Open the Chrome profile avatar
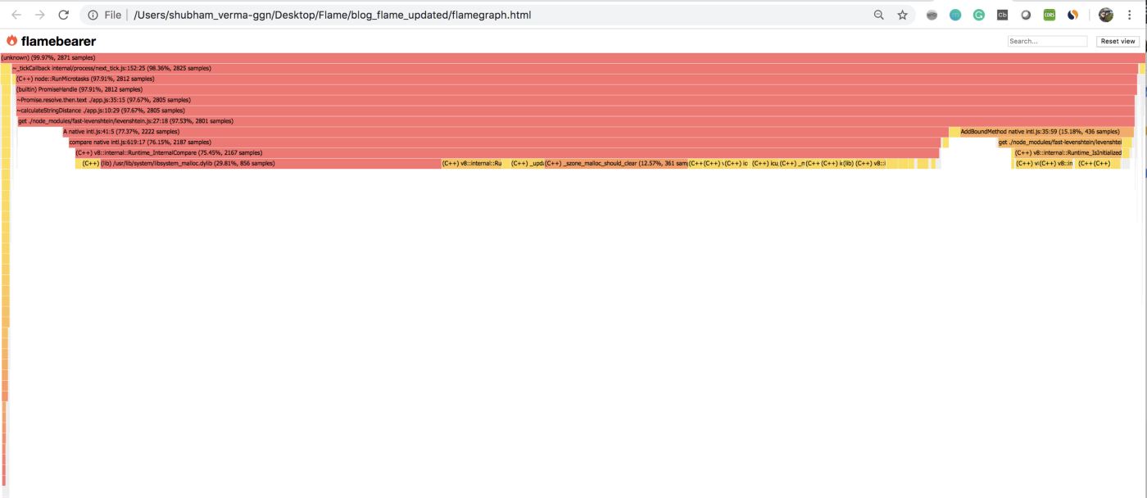Image resolution: width=1147 pixels, height=498 pixels. pyautogui.click(x=1106, y=15)
